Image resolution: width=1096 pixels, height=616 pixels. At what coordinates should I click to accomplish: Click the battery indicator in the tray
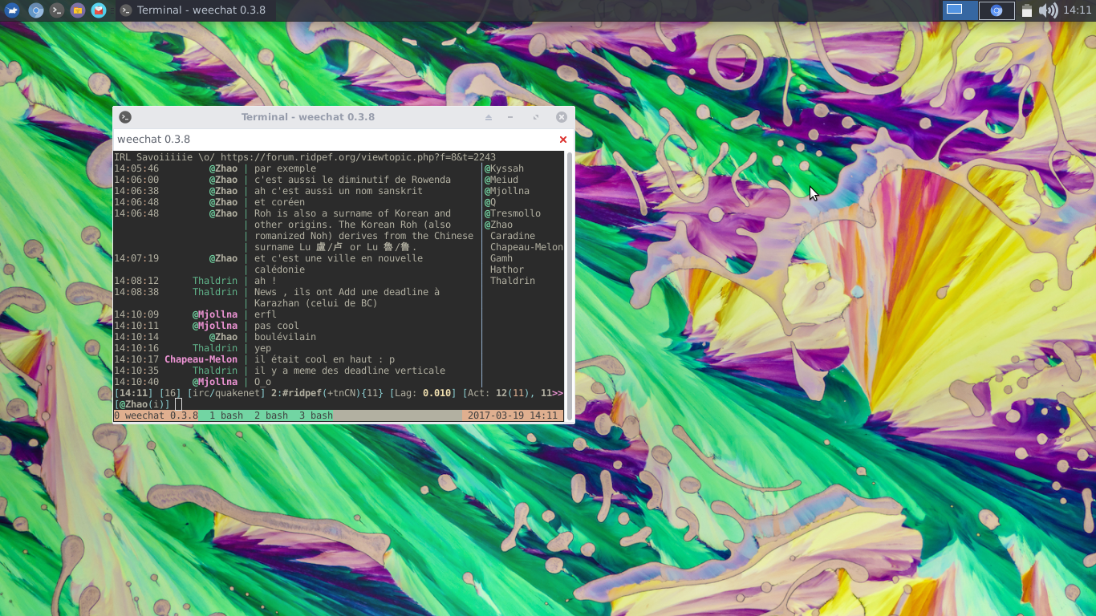[1026, 10]
